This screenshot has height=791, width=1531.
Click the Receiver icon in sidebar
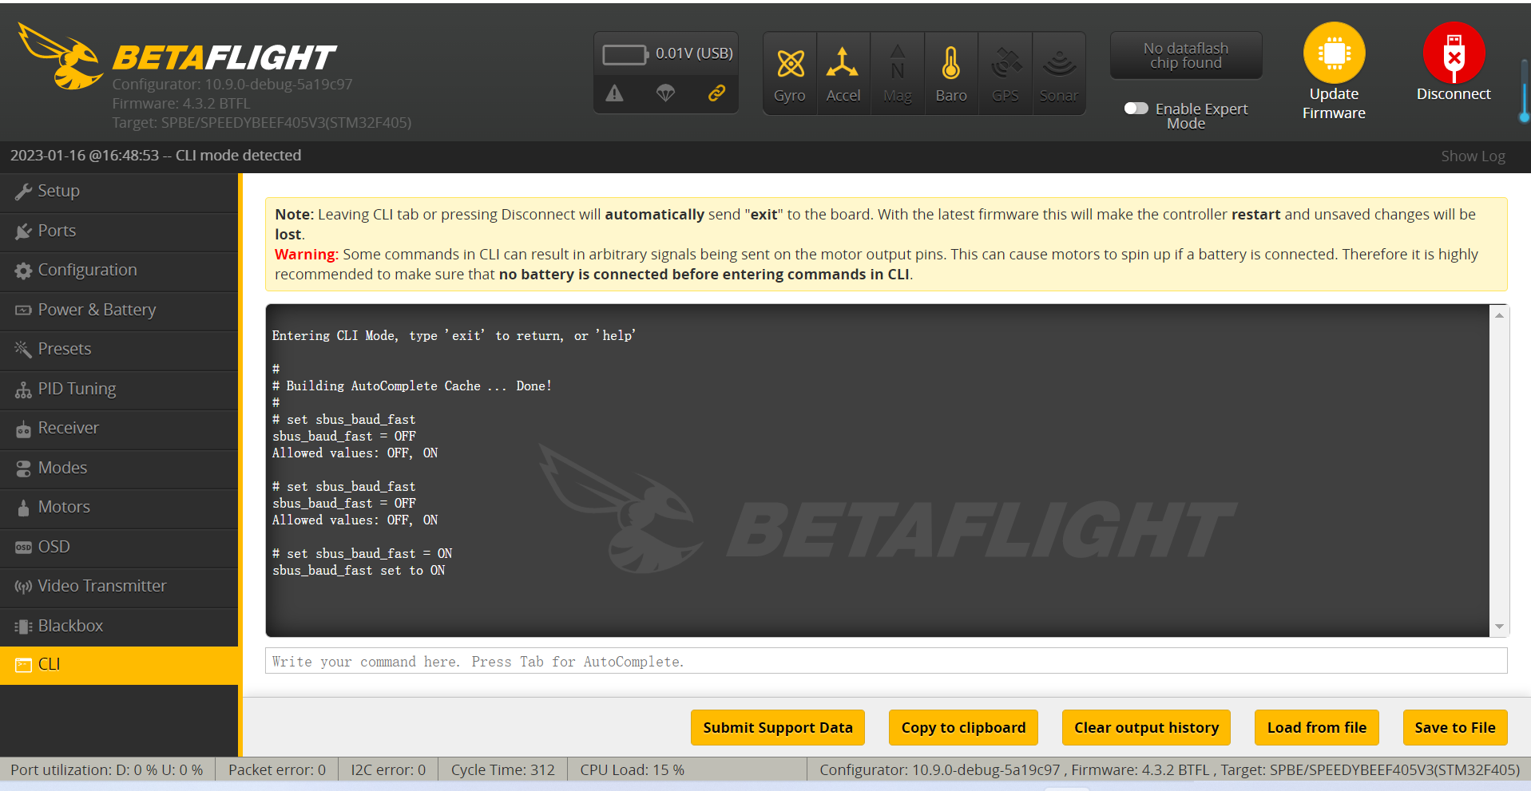click(x=23, y=429)
